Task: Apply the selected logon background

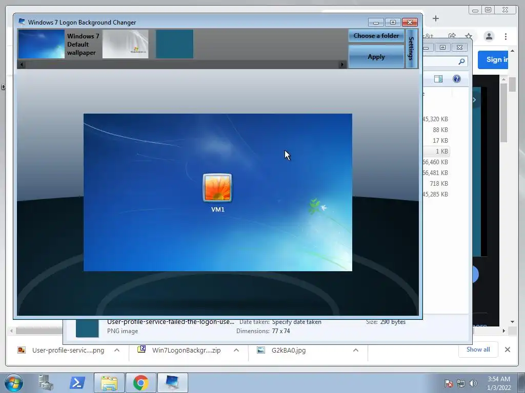Action: click(376, 57)
